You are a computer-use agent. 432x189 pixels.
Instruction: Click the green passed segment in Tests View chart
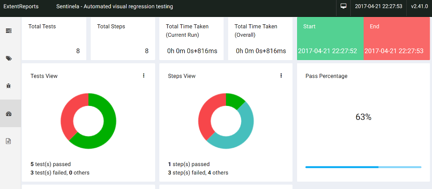(x=107, y=127)
